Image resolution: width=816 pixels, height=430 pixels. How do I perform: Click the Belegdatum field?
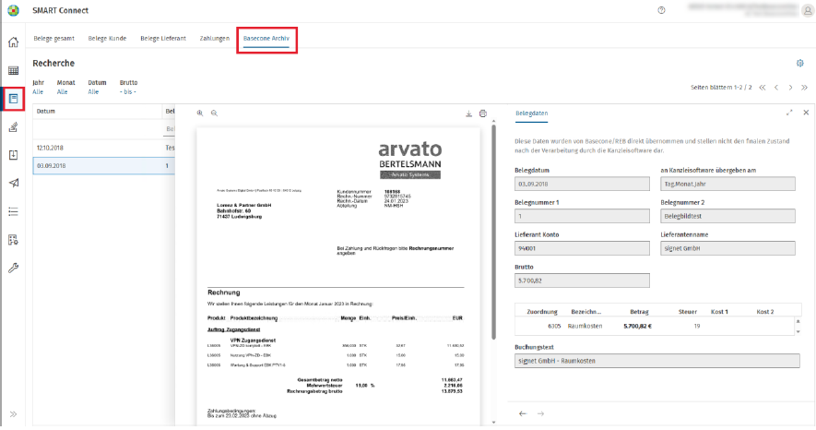[582, 184]
